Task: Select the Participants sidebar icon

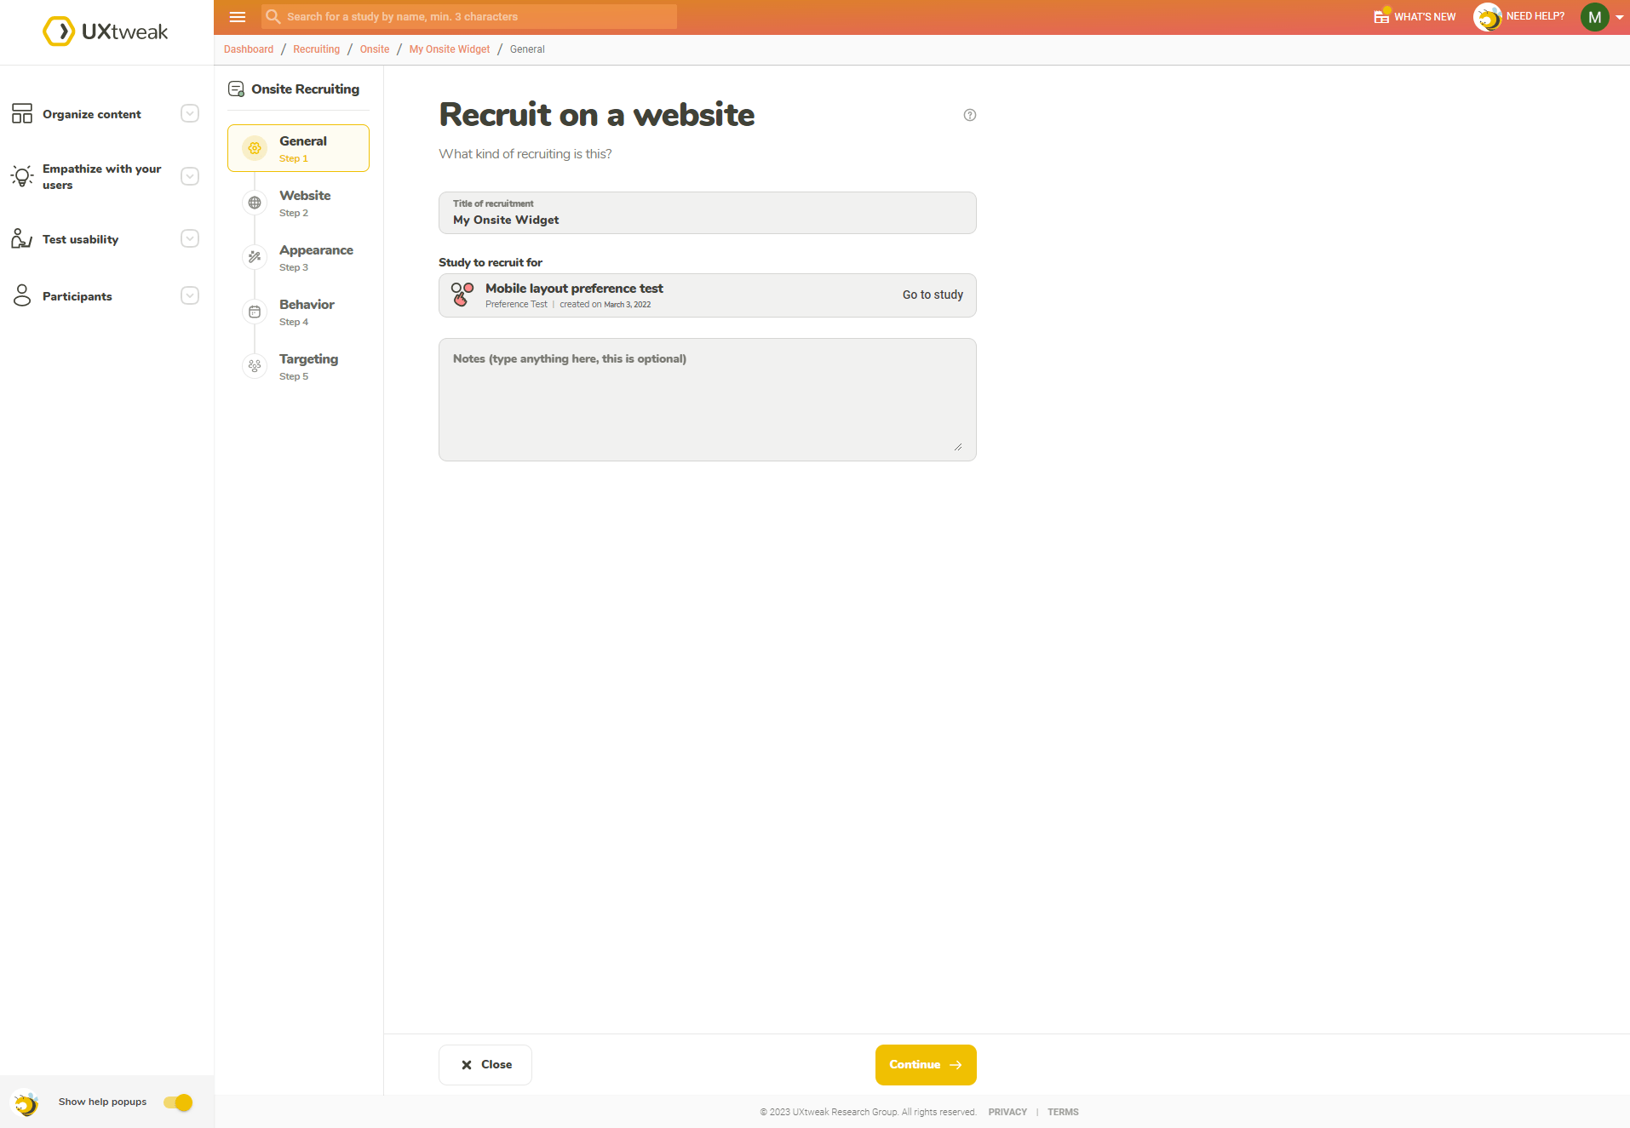Action: tap(22, 295)
